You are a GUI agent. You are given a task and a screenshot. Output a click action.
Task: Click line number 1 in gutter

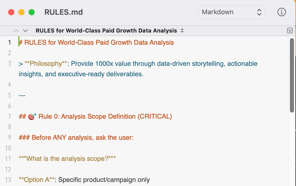(x=9, y=42)
